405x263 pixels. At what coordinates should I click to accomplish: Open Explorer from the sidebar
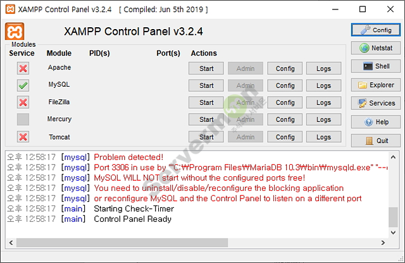point(375,85)
